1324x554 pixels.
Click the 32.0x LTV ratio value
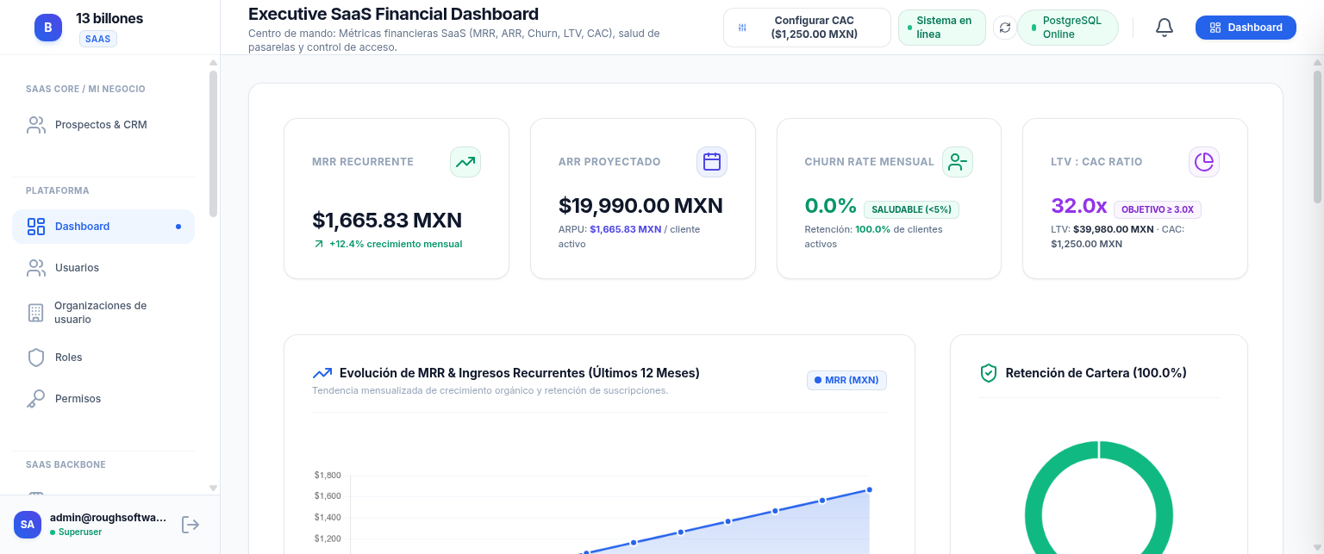pyautogui.click(x=1078, y=206)
